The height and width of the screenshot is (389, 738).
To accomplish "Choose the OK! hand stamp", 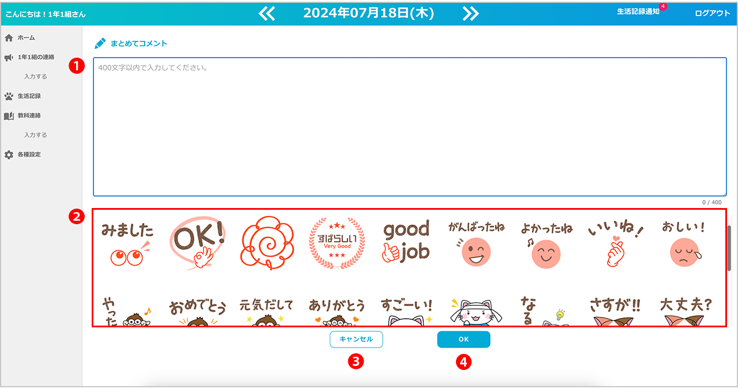I will click(x=197, y=244).
